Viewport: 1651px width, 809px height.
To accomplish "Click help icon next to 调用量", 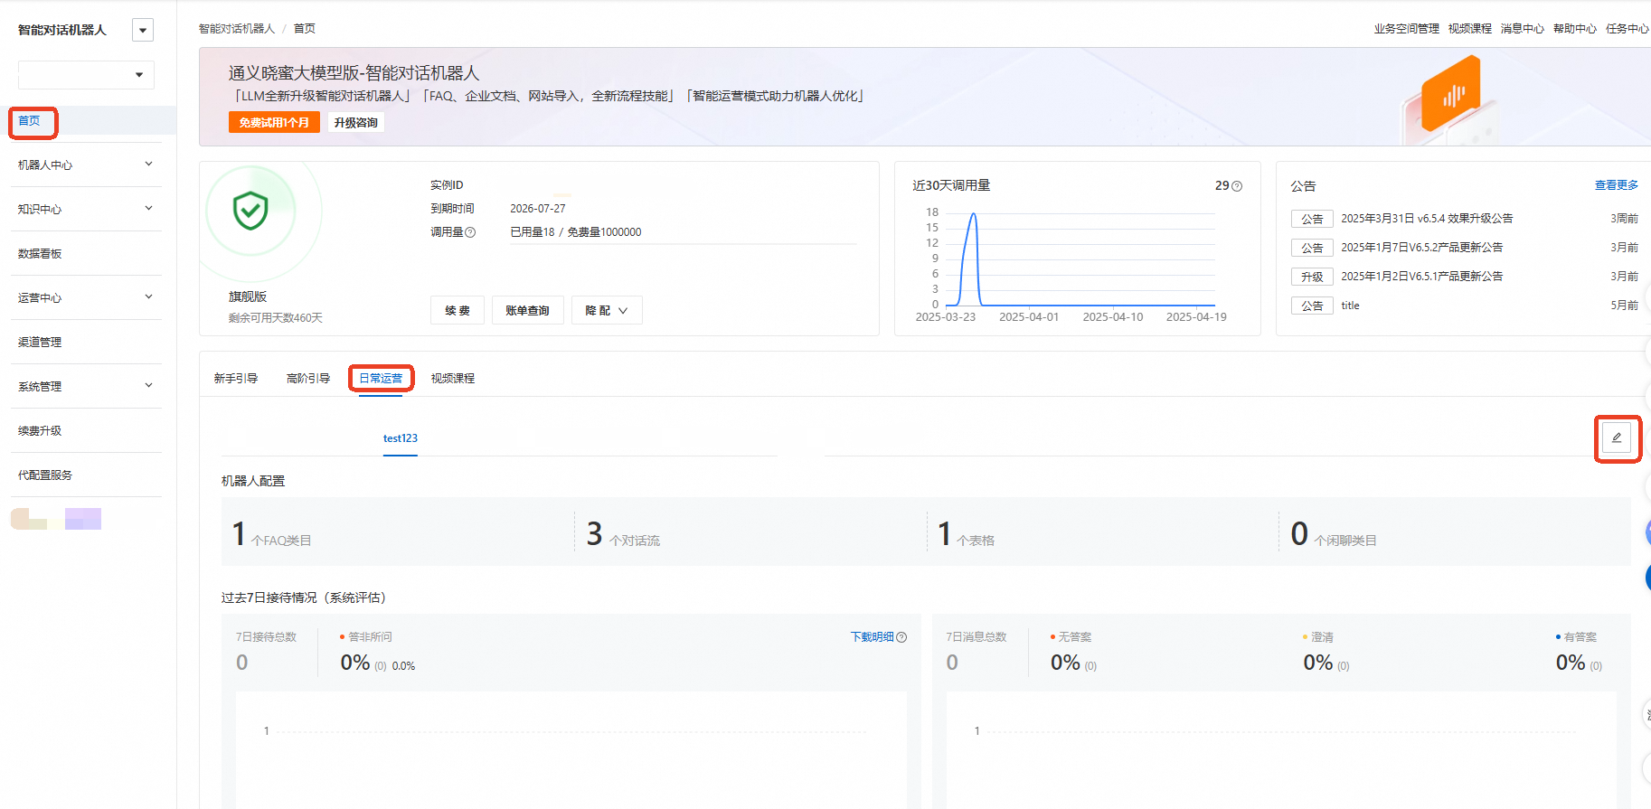I will pos(470,232).
